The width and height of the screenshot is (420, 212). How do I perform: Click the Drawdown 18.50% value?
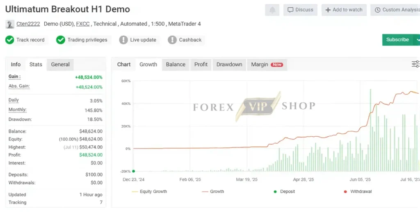(x=95, y=120)
